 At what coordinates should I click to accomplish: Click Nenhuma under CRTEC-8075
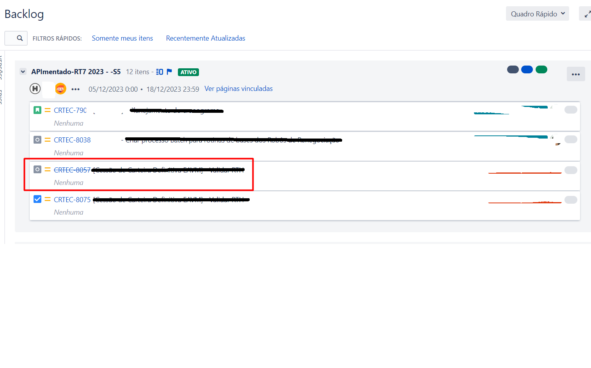(x=69, y=212)
